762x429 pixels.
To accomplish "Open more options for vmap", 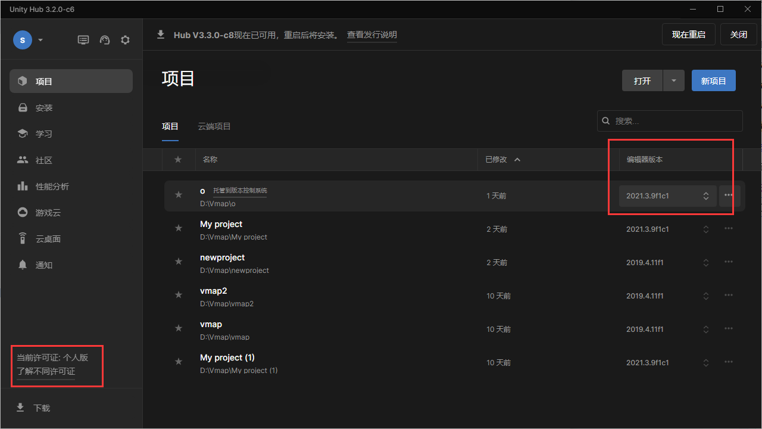I will pos(729,329).
